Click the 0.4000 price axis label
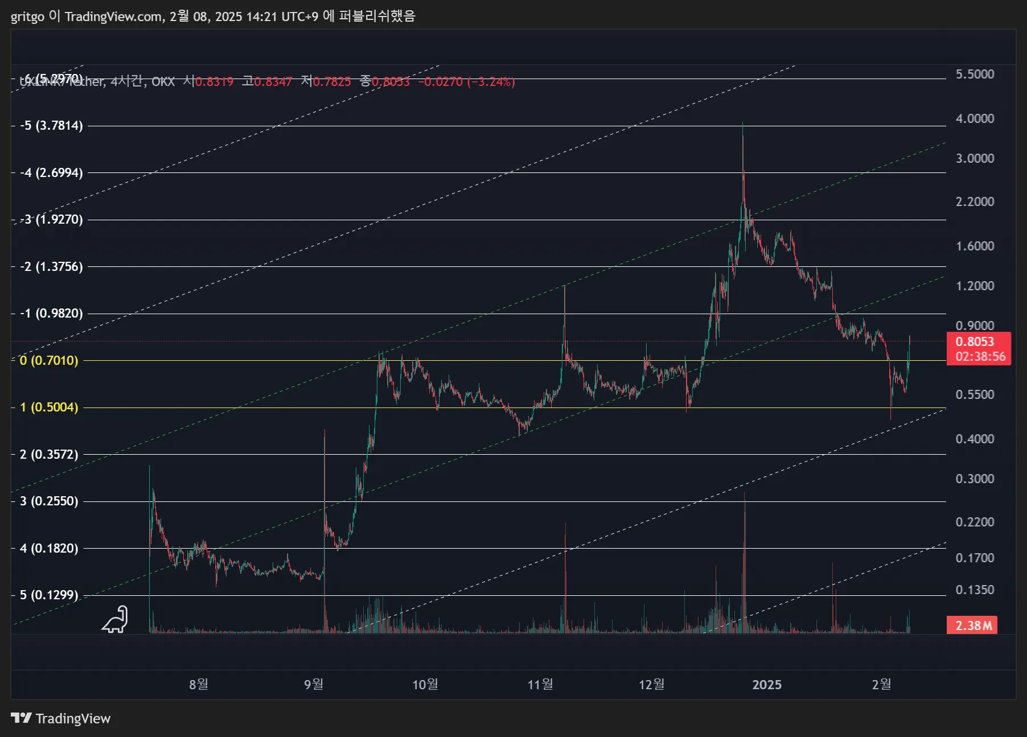 975,439
